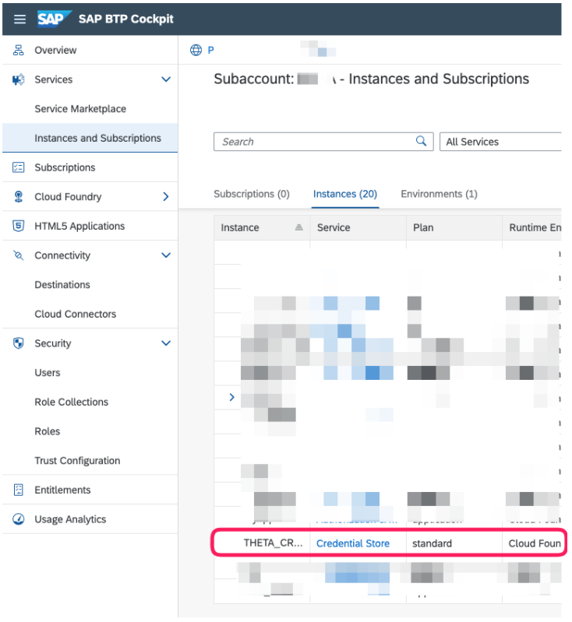Click the Credential Store service link
Viewport: 572px width, 622px height.
(353, 543)
